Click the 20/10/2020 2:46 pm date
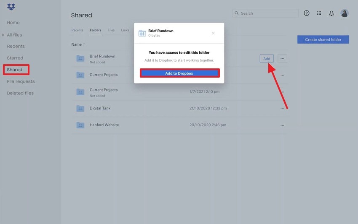The image size is (358, 224). click(208, 125)
